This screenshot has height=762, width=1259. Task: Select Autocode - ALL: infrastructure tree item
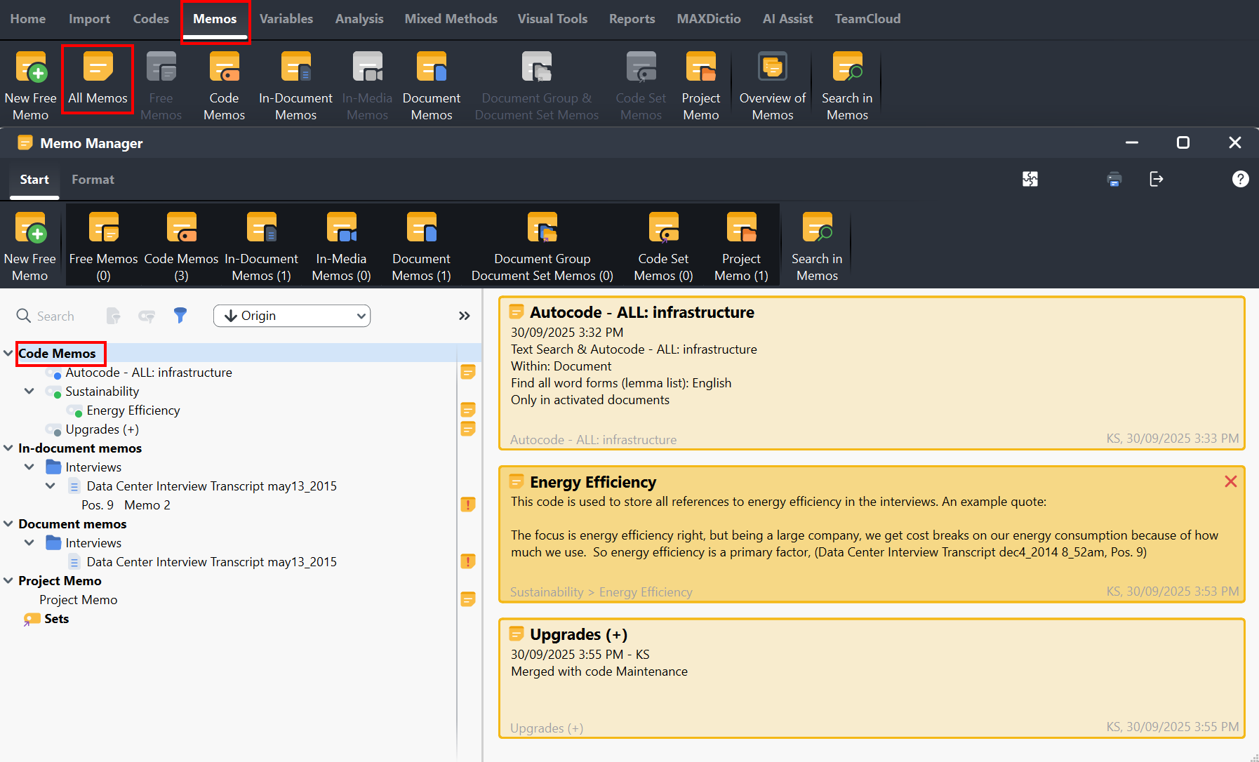[x=149, y=372]
